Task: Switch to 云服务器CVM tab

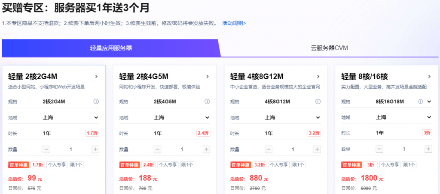Action: click(329, 48)
